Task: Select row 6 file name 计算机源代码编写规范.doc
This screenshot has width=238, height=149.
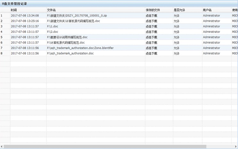Action: tap(66, 43)
